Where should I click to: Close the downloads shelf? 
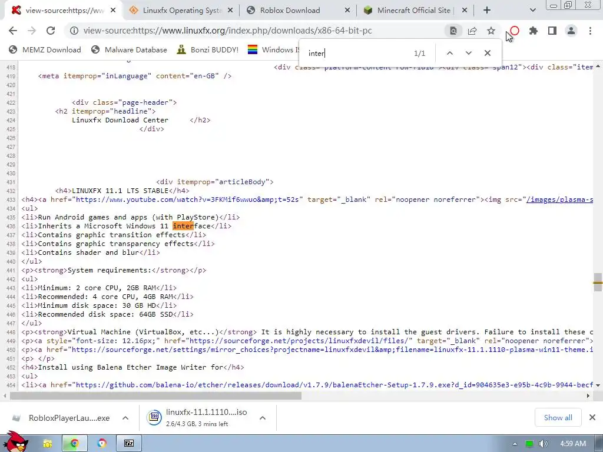592,417
